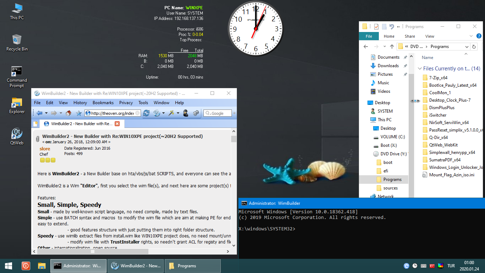Screen dimensions: 485x273
Task: Click the private browsing spy icon
Action: click(x=185, y=113)
